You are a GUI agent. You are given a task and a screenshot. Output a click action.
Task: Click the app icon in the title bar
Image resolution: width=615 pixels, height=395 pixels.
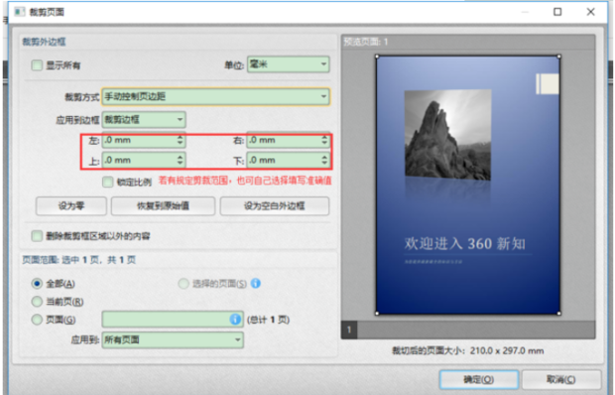pos(19,12)
